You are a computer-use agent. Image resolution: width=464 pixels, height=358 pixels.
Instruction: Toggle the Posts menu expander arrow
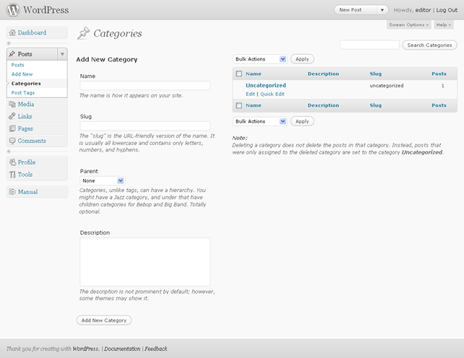[62, 54]
